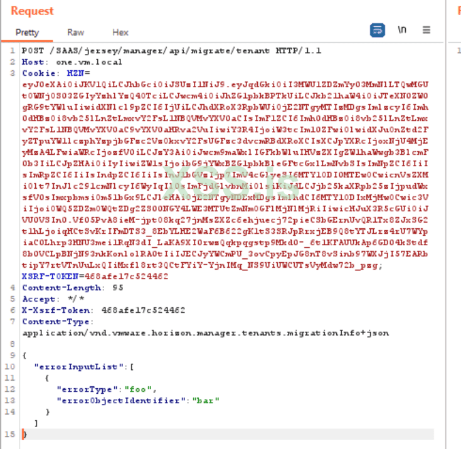Switch to the Hex tab

tap(120, 32)
